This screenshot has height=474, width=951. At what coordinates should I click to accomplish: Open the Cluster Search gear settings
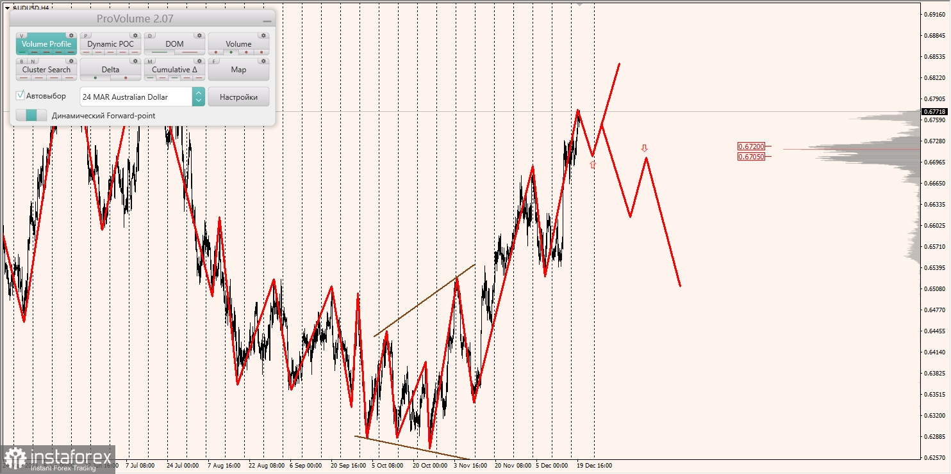(71, 61)
